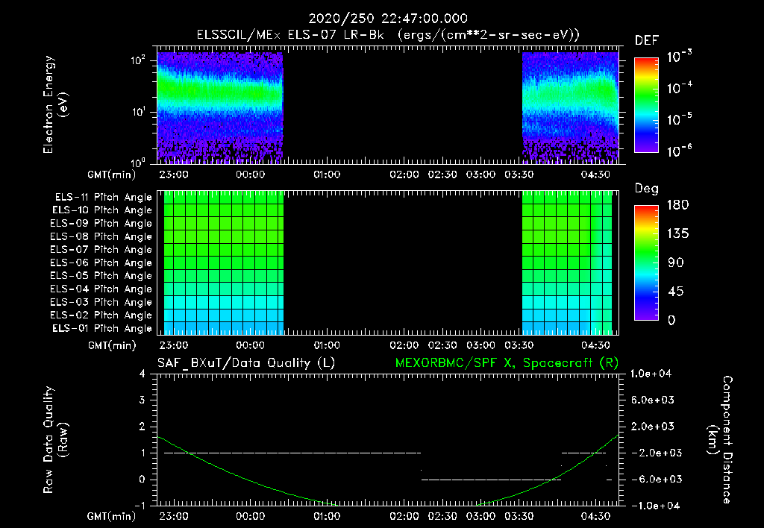Click the ELS-04 Pitch Angle label

(101, 289)
